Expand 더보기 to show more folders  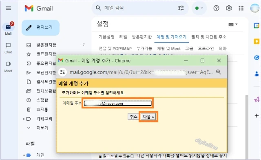tap(42, 128)
